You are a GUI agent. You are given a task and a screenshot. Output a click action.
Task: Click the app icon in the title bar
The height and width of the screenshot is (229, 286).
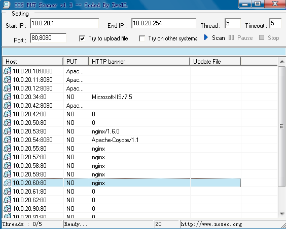pos(6,5)
